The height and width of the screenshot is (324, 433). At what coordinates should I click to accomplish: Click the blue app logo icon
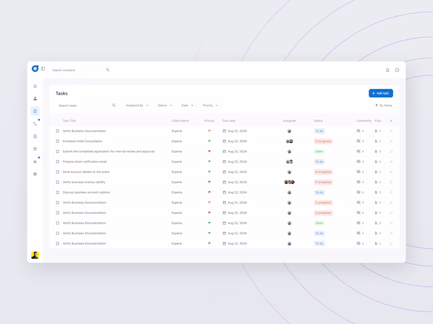point(35,69)
